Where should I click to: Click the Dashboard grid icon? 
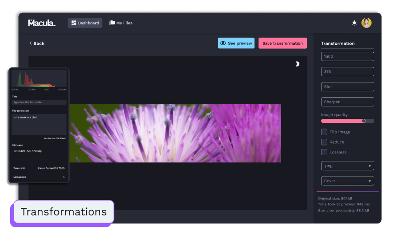pos(74,23)
